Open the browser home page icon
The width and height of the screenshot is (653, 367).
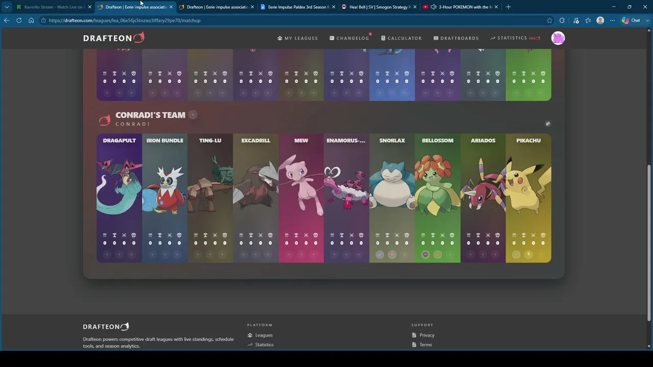[x=31, y=20]
